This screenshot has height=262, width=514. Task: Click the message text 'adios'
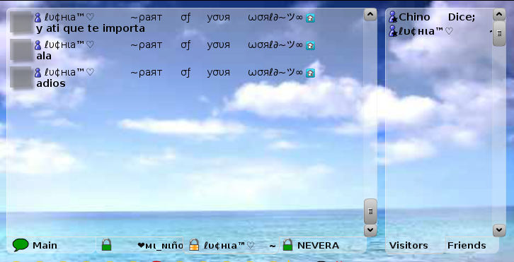click(51, 83)
